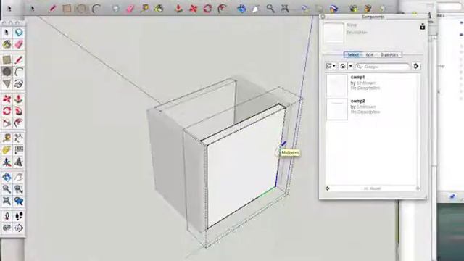464x261 pixels.
Task: Choose the Follow Me tool in side palette
Action: click(19, 111)
